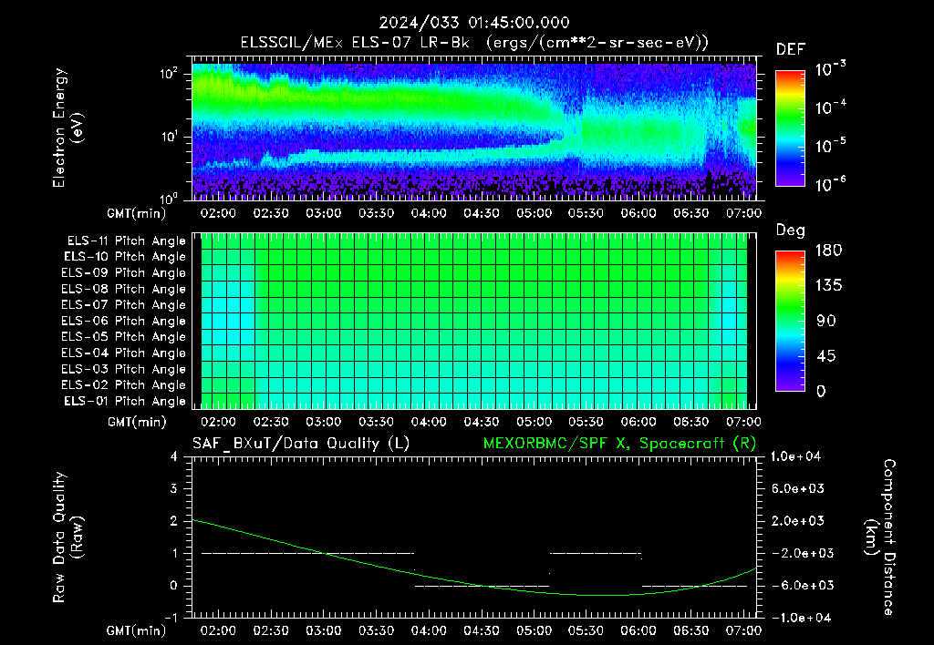Click the 180 degree scale value

[x=828, y=251]
